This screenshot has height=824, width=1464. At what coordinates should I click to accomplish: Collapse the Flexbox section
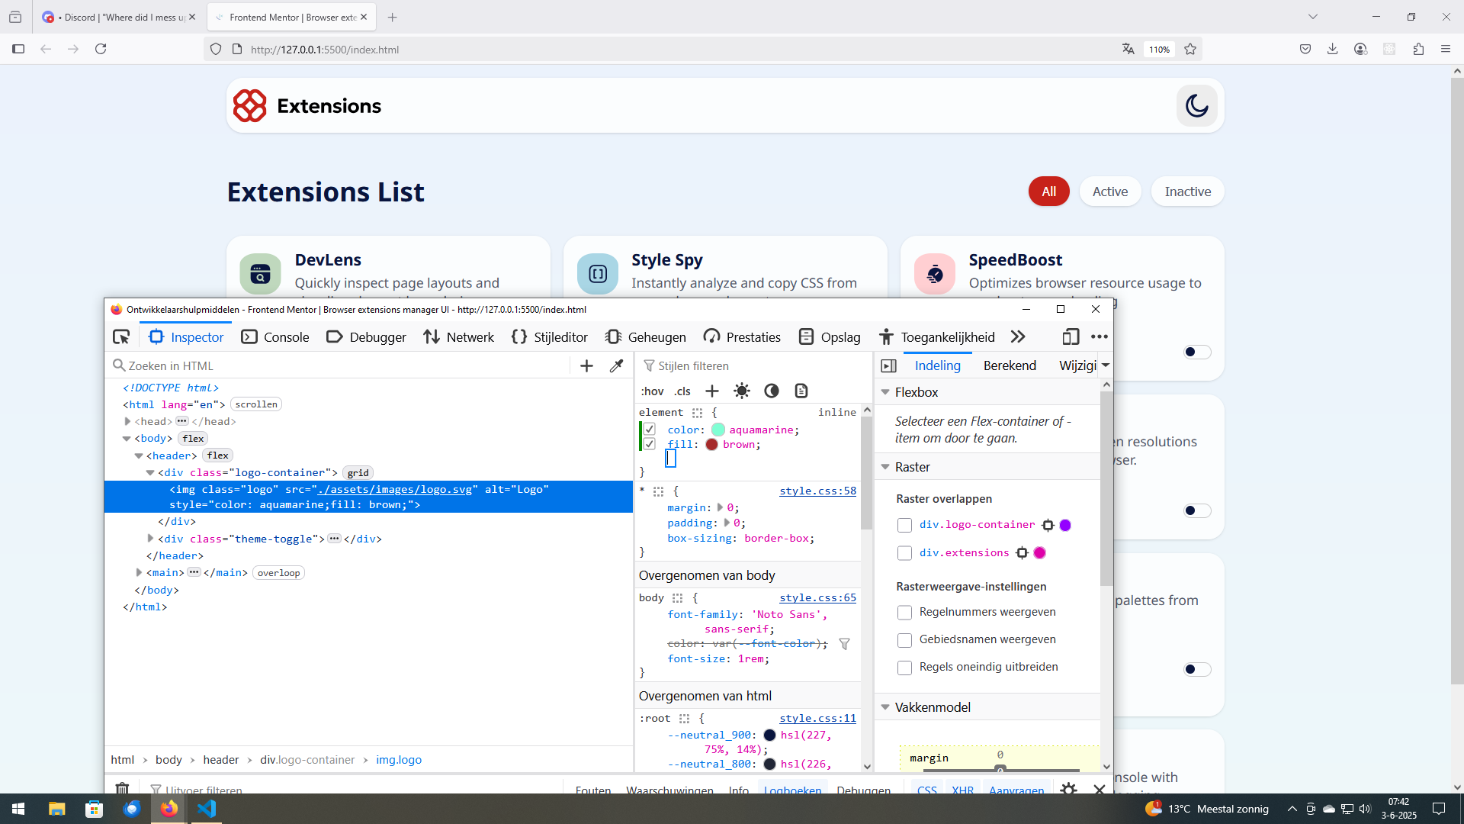pyautogui.click(x=885, y=392)
